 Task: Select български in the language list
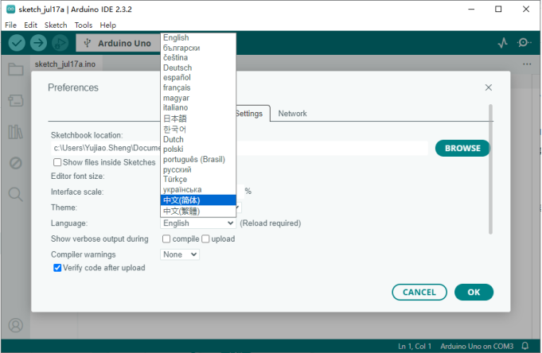(198, 48)
